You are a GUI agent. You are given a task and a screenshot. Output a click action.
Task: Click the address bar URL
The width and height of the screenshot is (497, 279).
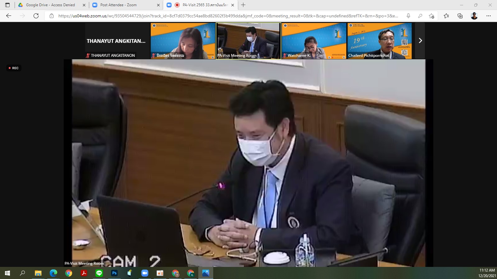228,16
